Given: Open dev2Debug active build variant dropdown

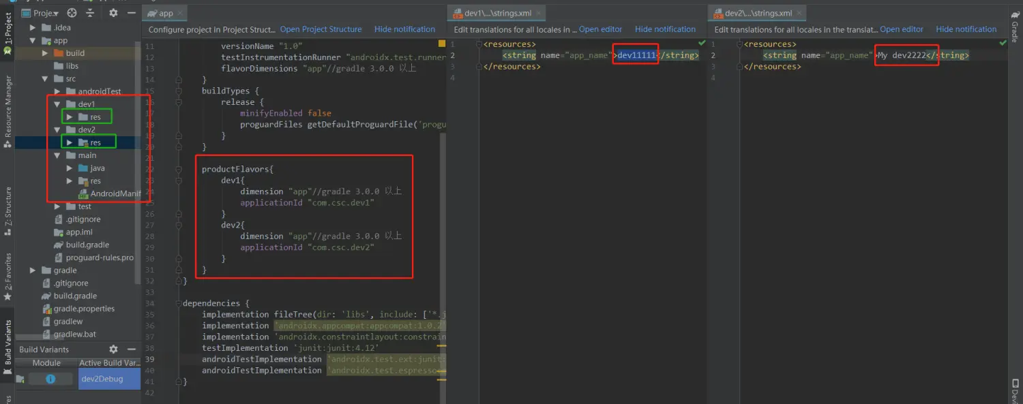Looking at the screenshot, I should 109,379.
